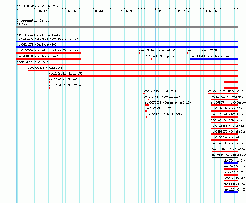Open nsv4739957 Quan2021 variant
The height and width of the screenshot is (203, 246).
pyautogui.click(x=160, y=91)
